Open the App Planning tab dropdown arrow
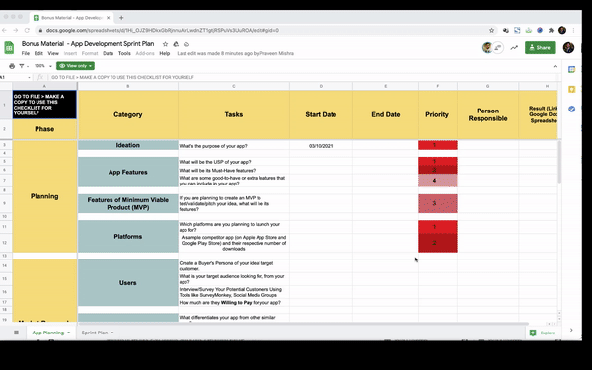592x370 pixels. [x=69, y=333]
